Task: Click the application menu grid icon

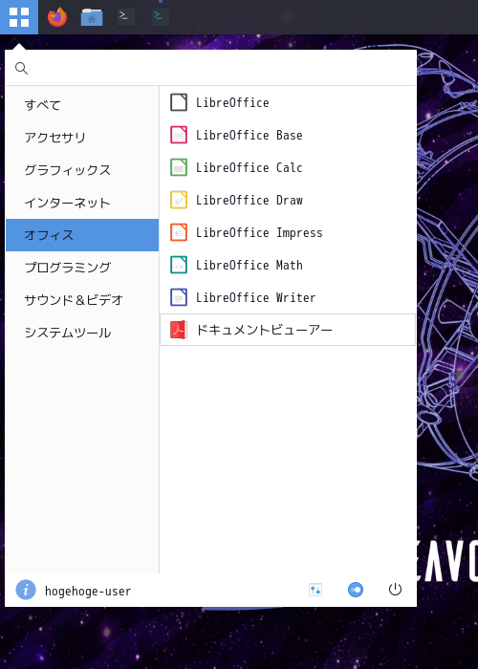Action: [x=19, y=17]
